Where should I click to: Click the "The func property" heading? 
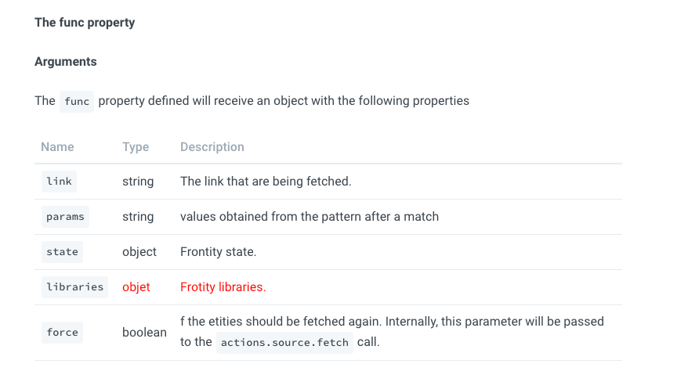point(85,23)
